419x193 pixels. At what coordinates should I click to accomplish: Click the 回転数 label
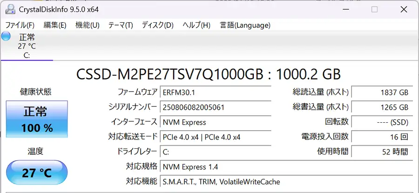pos(337,122)
